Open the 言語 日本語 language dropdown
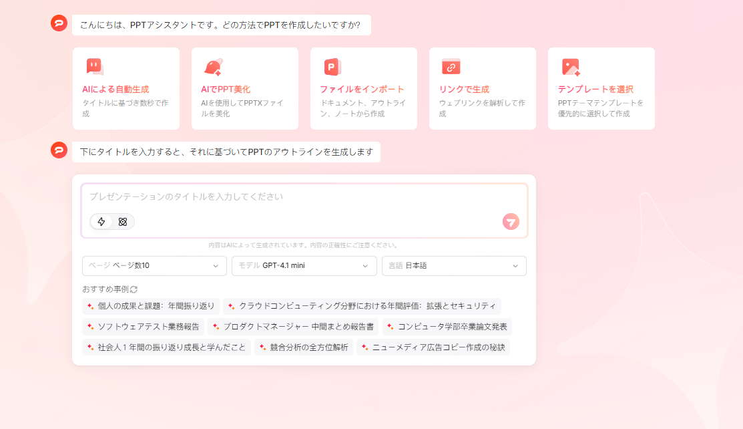The height and width of the screenshot is (429, 743). coord(454,266)
